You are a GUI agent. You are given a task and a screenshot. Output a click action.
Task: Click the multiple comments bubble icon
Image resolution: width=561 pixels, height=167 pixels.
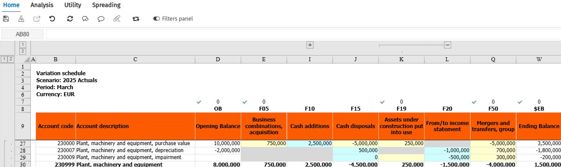point(85,19)
